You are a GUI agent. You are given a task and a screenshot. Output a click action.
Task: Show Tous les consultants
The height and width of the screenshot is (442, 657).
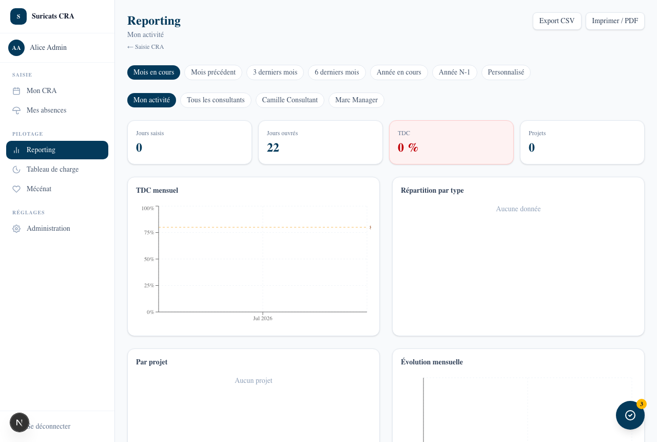216,100
